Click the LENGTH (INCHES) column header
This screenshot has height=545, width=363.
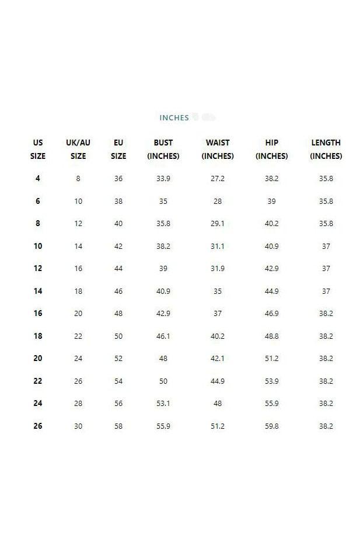326,149
